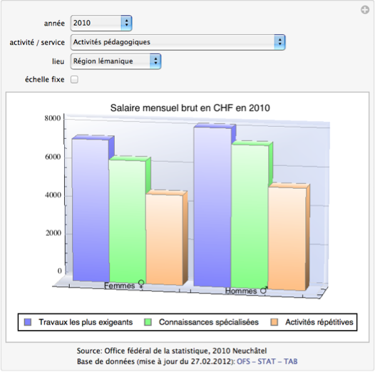This screenshot has height=372, width=375.
Task: Click the blue Hommes bar in chart
Action: [212, 207]
